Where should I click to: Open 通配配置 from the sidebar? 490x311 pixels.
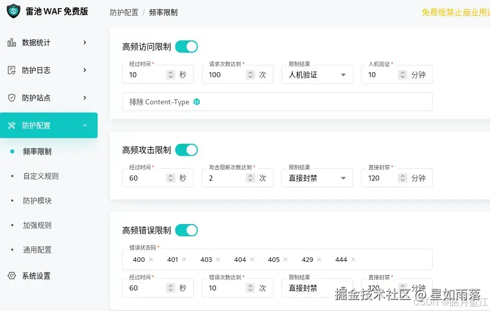coord(36,250)
